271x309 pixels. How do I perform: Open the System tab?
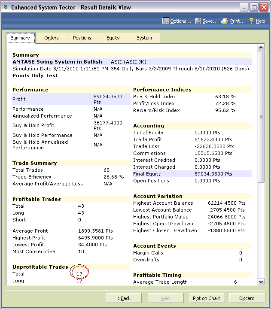(144, 38)
